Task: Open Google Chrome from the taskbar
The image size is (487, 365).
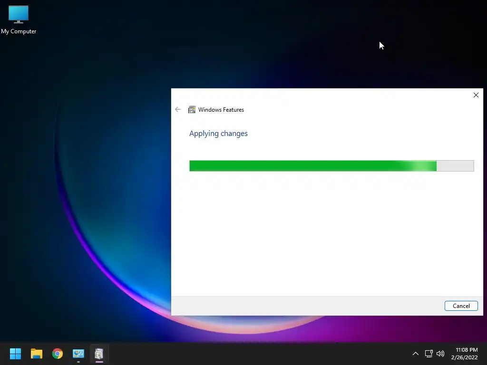Action: [x=58, y=354]
